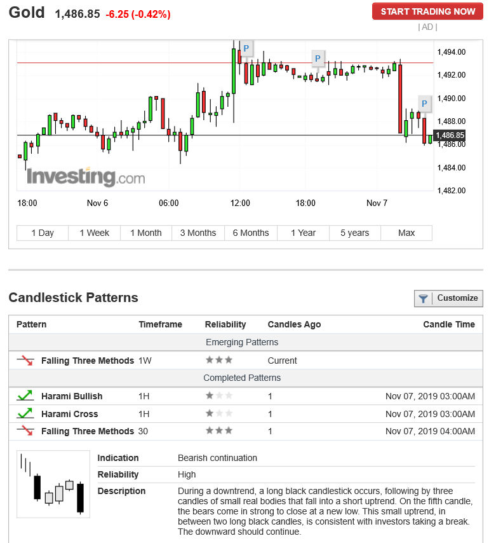Viewport: 489px width, 543px height.
Task: Select the 1 Week range tab
Action: (95, 233)
